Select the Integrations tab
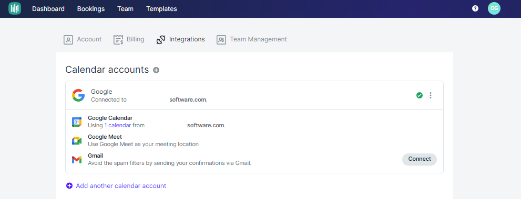The image size is (521, 199). click(x=180, y=39)
